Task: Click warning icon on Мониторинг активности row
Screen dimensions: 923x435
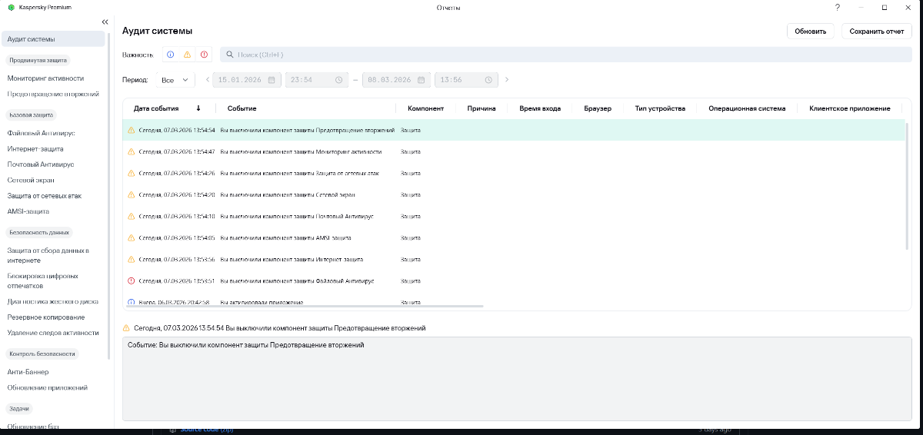Action: [132, 152]
